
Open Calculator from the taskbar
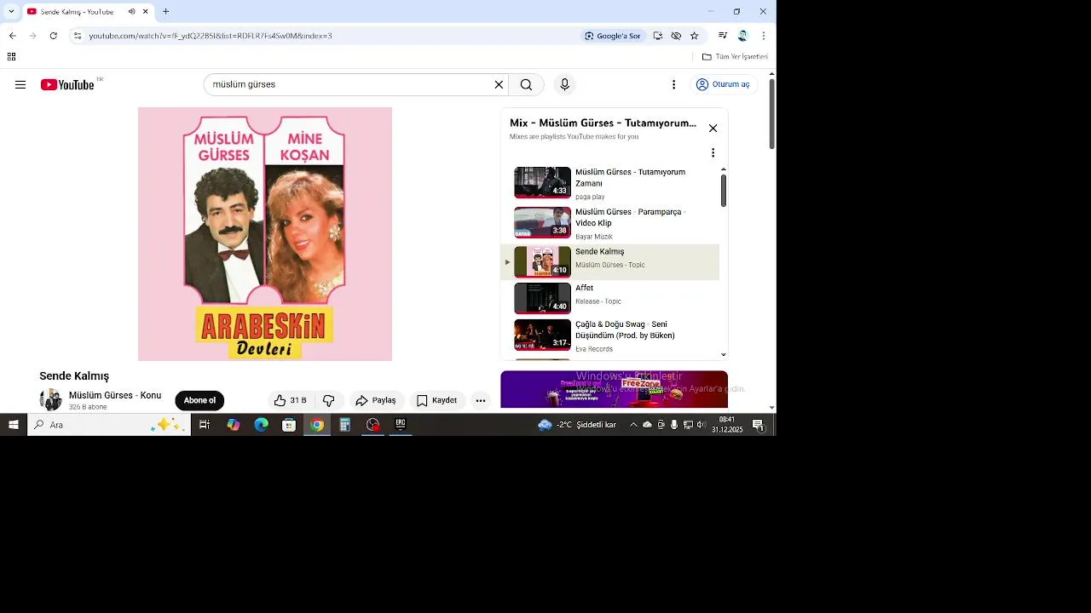click(x=345, y=425)
